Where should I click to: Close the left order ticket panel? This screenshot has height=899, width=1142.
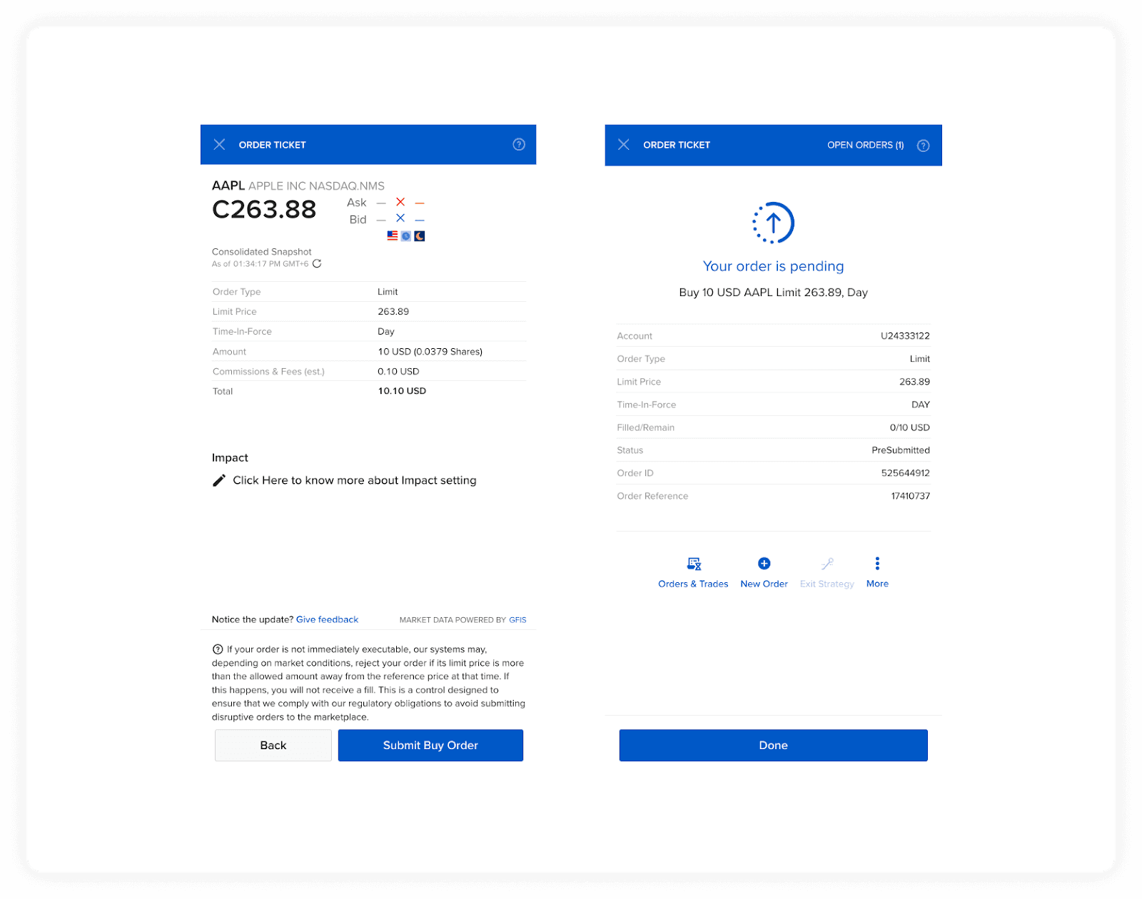point(219,145)
